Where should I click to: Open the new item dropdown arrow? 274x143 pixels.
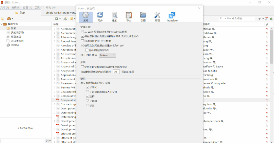[60, 19]
